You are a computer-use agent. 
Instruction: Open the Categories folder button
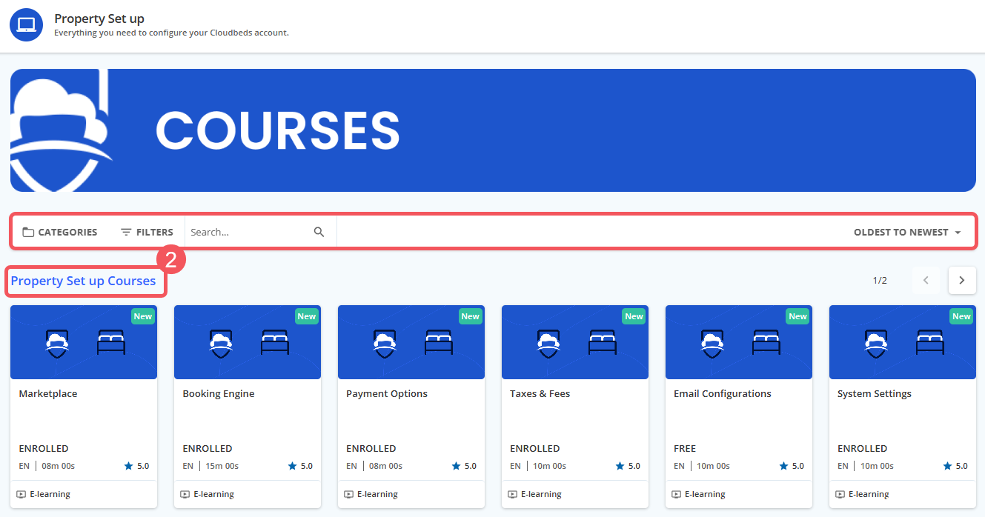60,232
